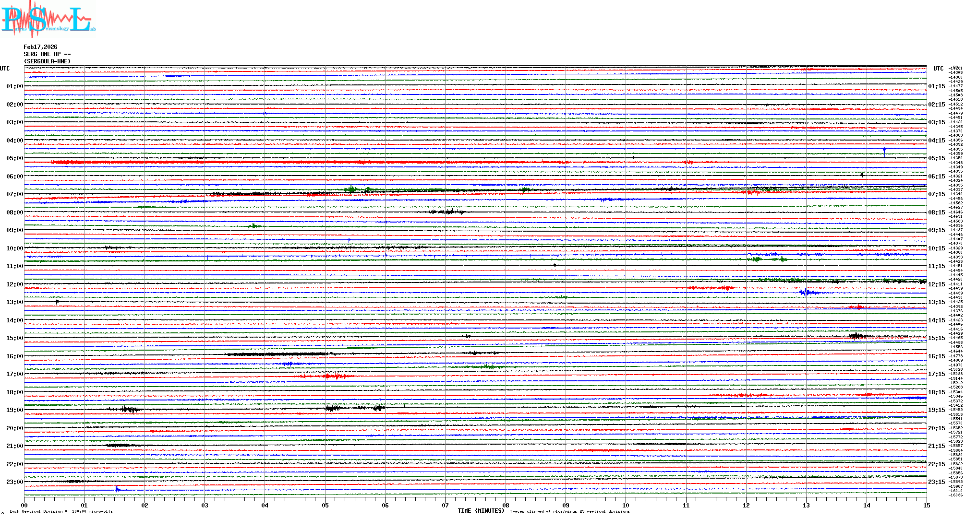965x518 pixels.
Task: Click the right UTC axis label
Action: click(938, 69)
